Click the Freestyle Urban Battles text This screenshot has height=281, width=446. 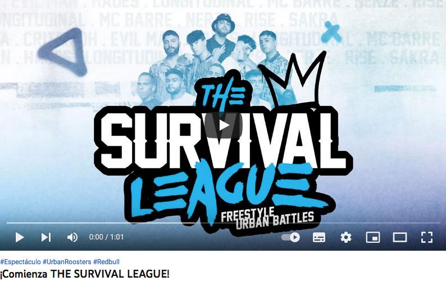click(267, 219)
